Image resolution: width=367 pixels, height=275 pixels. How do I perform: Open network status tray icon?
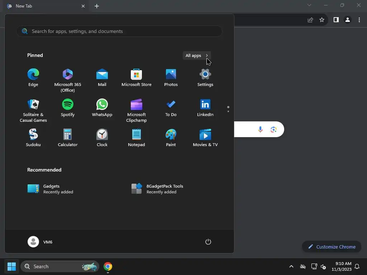pyautogui.click(x=314, y=266)
